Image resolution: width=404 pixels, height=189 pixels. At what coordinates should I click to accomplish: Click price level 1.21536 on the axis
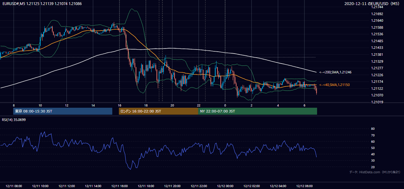pyautogui.click(x=377, y=34)
